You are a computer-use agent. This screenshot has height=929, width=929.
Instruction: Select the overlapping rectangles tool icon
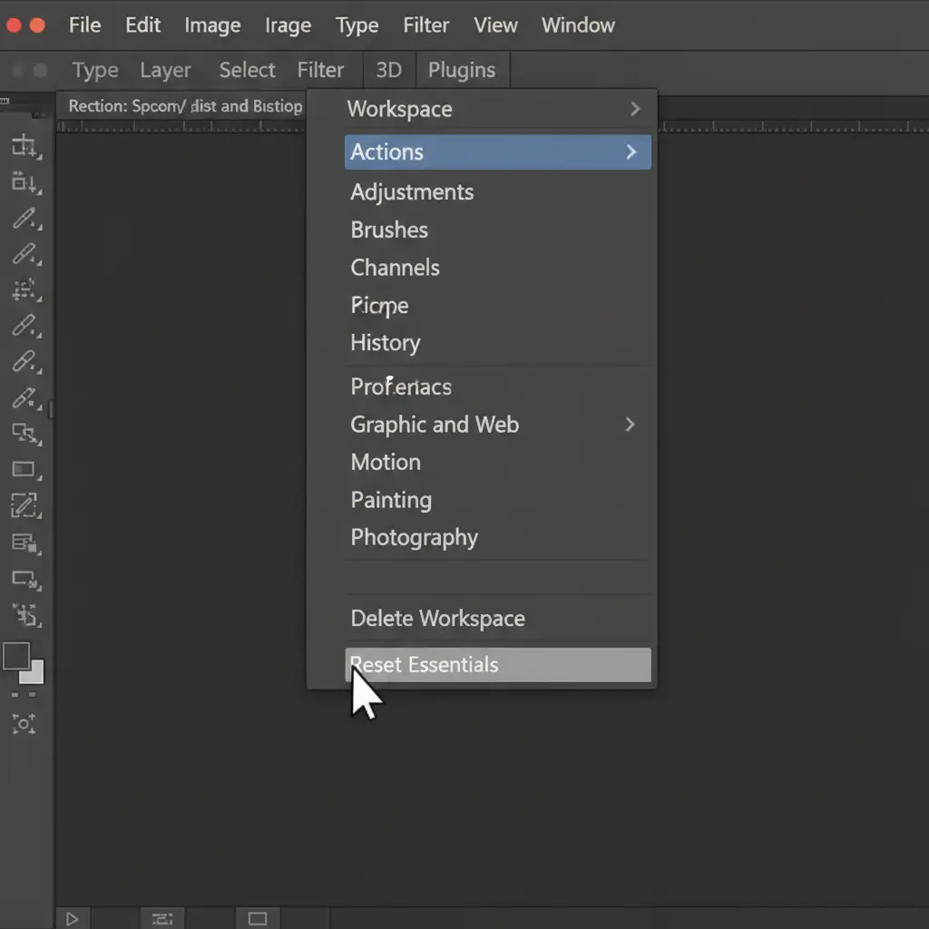(x=24, y=433)
